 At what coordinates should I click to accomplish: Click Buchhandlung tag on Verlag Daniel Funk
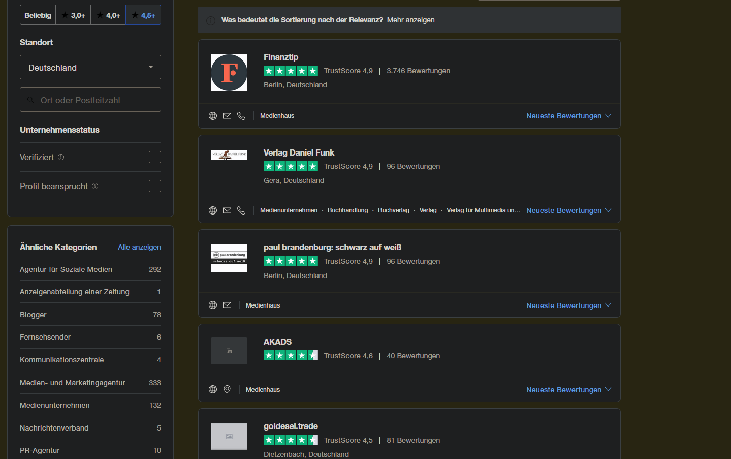[x=347, y=210]
